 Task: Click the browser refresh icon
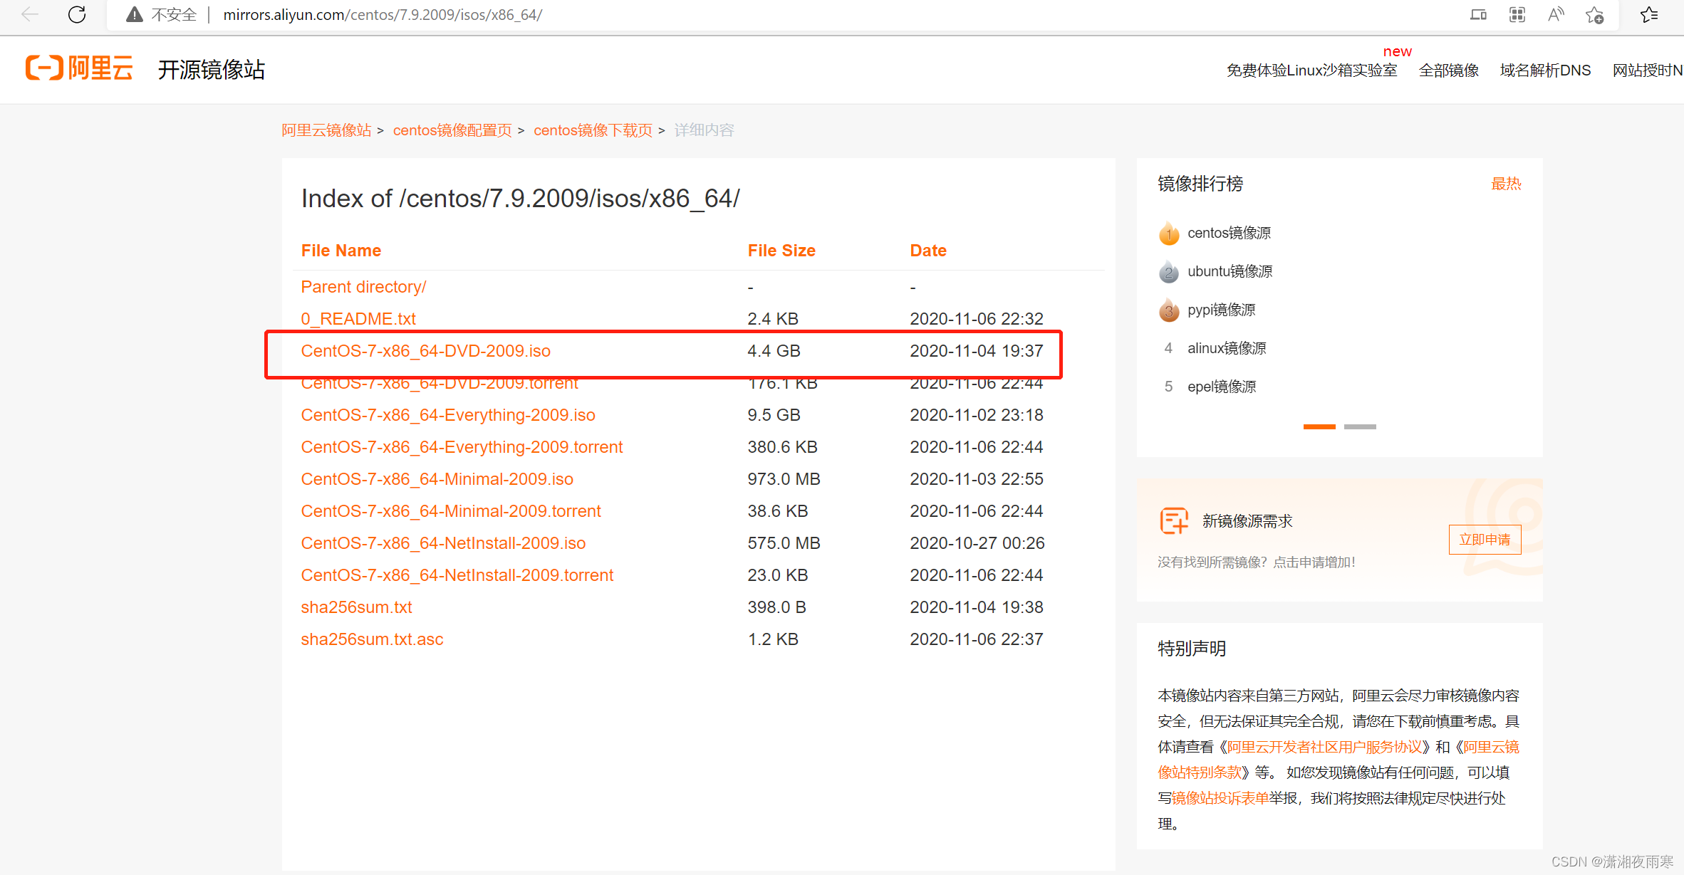77,14
